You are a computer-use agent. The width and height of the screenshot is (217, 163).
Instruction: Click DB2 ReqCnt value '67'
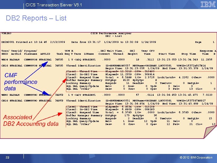137,95
